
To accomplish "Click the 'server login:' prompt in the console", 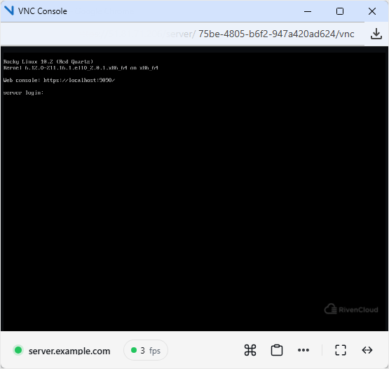I will coord(23,93).
